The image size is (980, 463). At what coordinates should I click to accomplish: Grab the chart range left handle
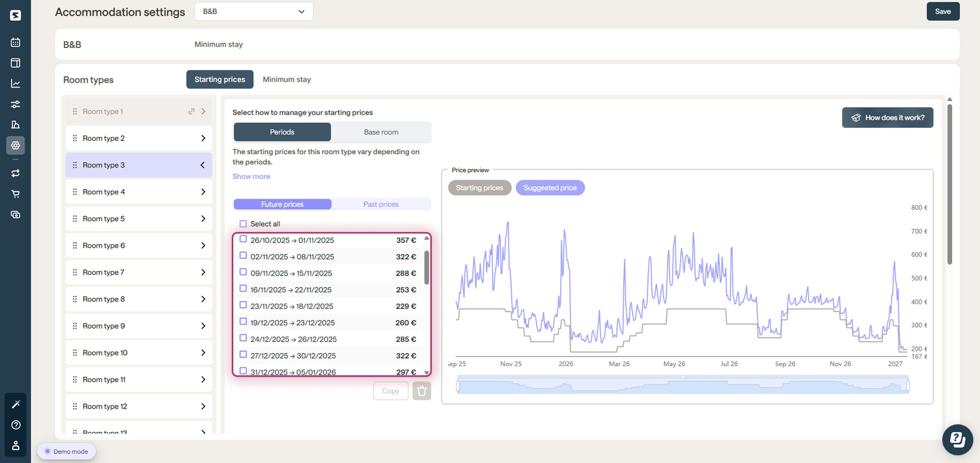click(458, 386)
